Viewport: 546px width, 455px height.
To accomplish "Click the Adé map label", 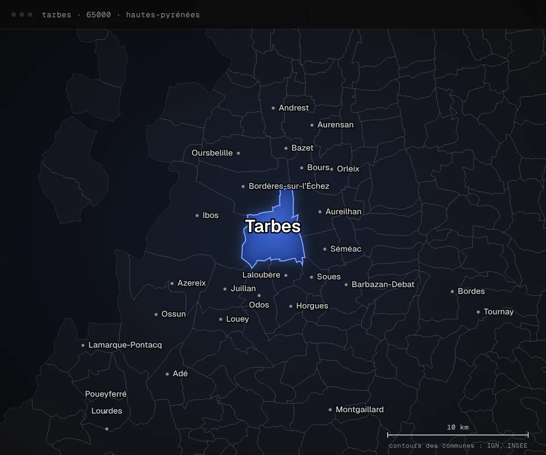I will point(180,374).
